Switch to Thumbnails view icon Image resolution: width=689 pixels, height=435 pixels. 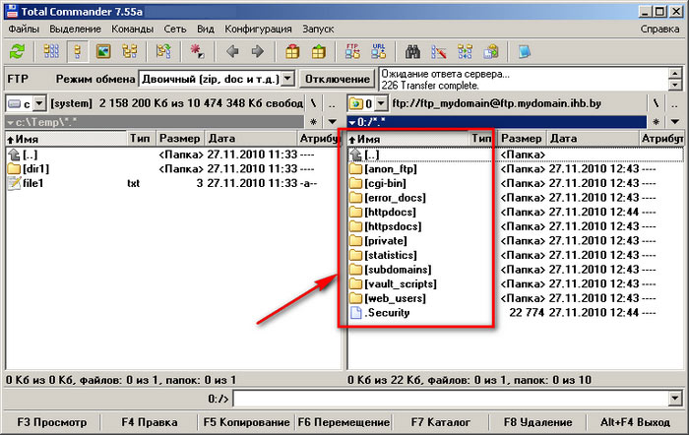(x=103, y=52)
